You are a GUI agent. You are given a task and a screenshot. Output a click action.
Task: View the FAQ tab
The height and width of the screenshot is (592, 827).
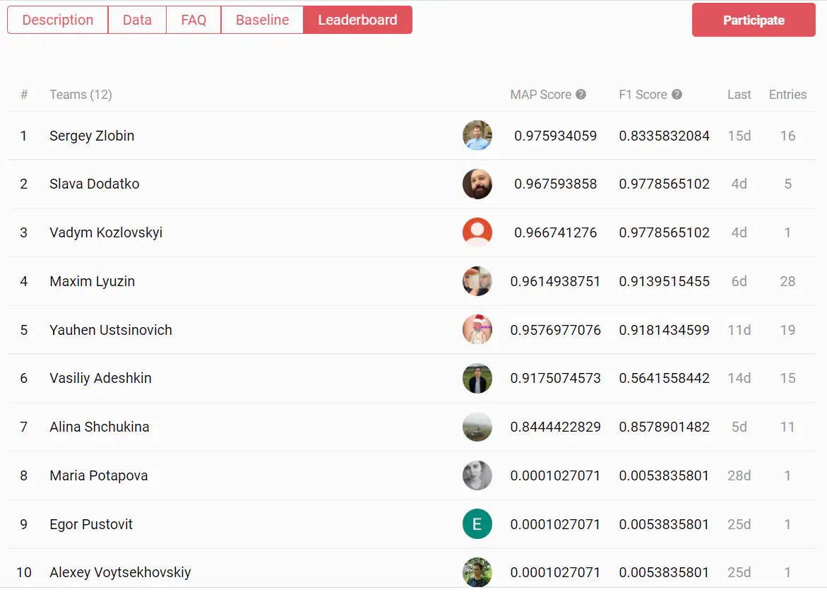(x=193, y=20)
